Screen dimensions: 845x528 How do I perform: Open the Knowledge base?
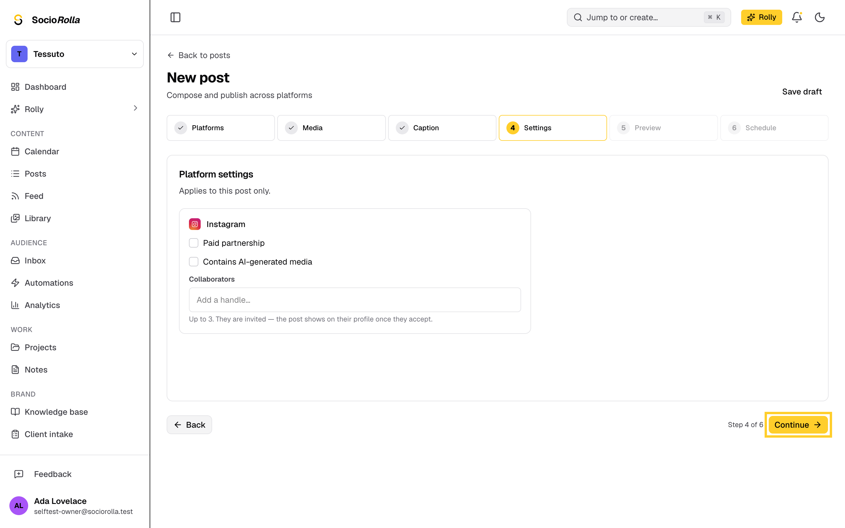75,412
